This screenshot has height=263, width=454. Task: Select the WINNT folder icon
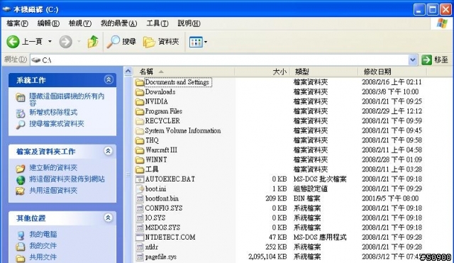[x=140, y=160]
